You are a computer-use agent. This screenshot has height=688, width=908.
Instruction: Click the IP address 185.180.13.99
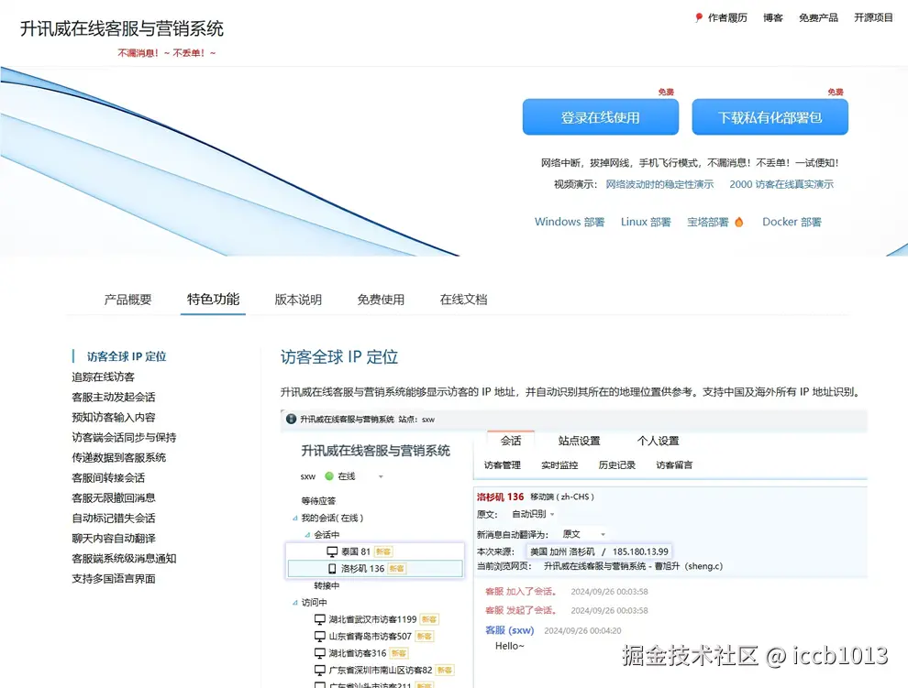coord(640,552)
